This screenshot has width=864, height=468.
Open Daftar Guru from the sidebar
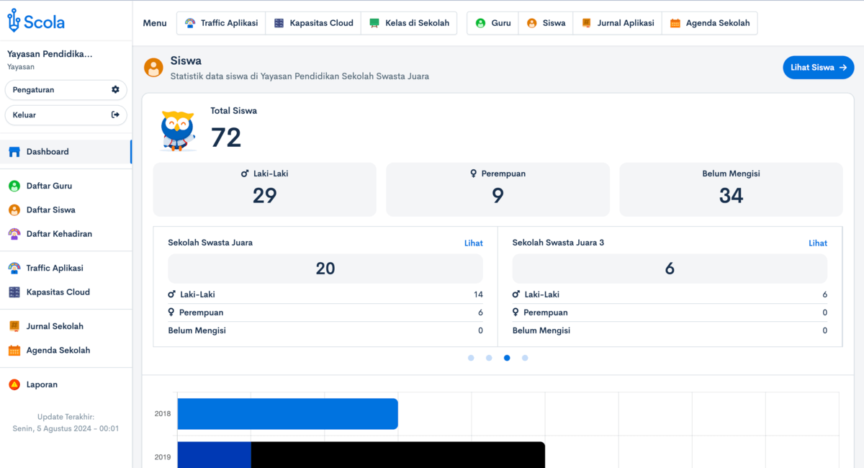(49, 186)
